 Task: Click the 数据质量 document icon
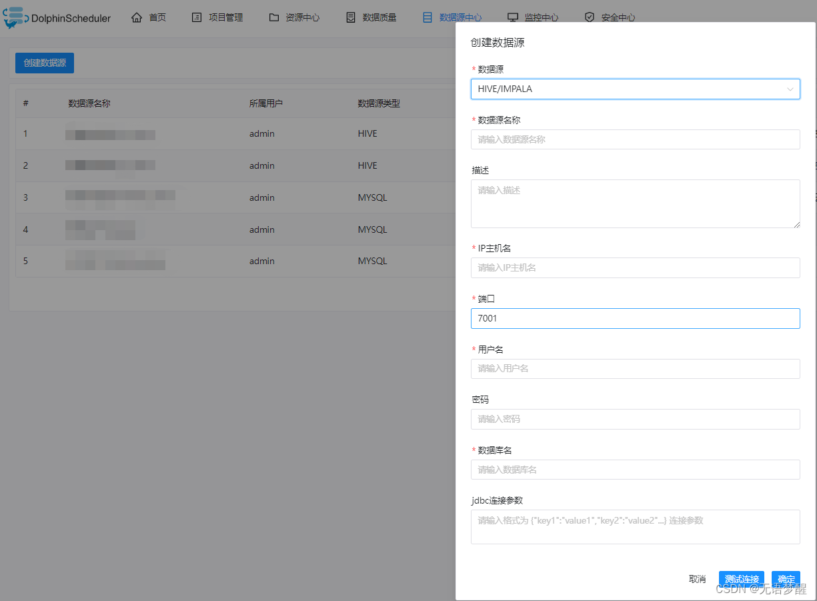[351, 17]
